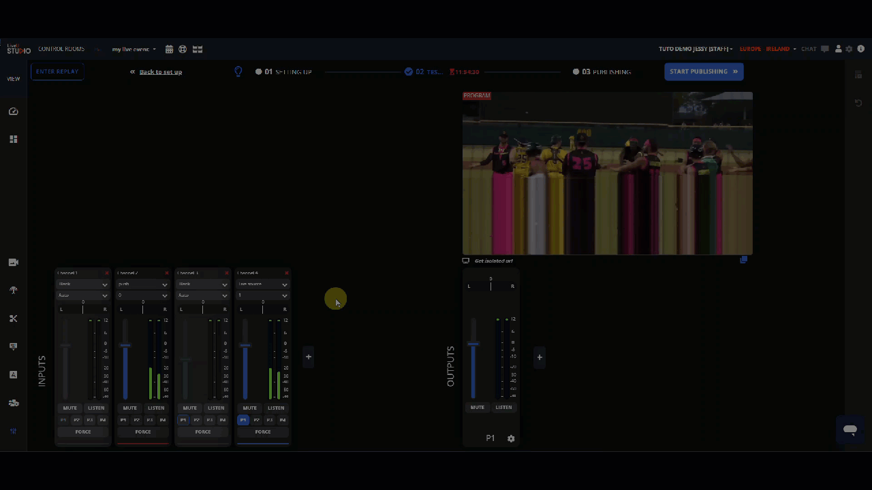The image size is (872, 490).
Task: Open the chat support bubble
Action: 850,430
